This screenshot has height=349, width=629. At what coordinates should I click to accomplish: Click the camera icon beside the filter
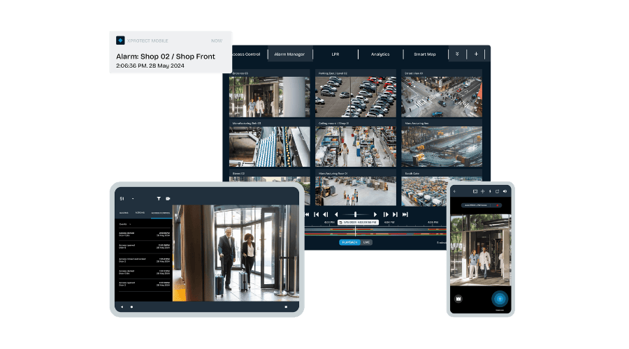pyautogui.click(x=168, y=199)
